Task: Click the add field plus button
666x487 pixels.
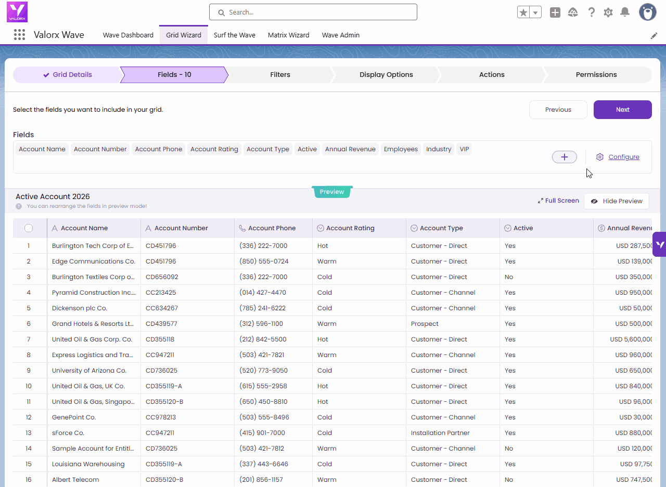Action: (564, 157)
